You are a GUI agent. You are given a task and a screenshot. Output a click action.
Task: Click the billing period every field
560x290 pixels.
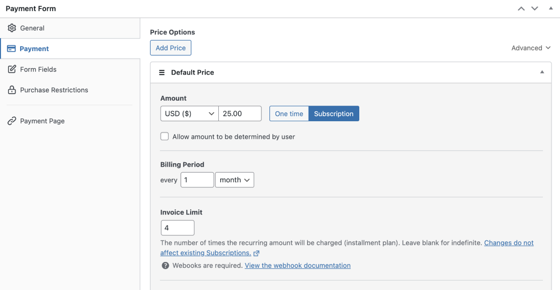[x=197, y=180]
